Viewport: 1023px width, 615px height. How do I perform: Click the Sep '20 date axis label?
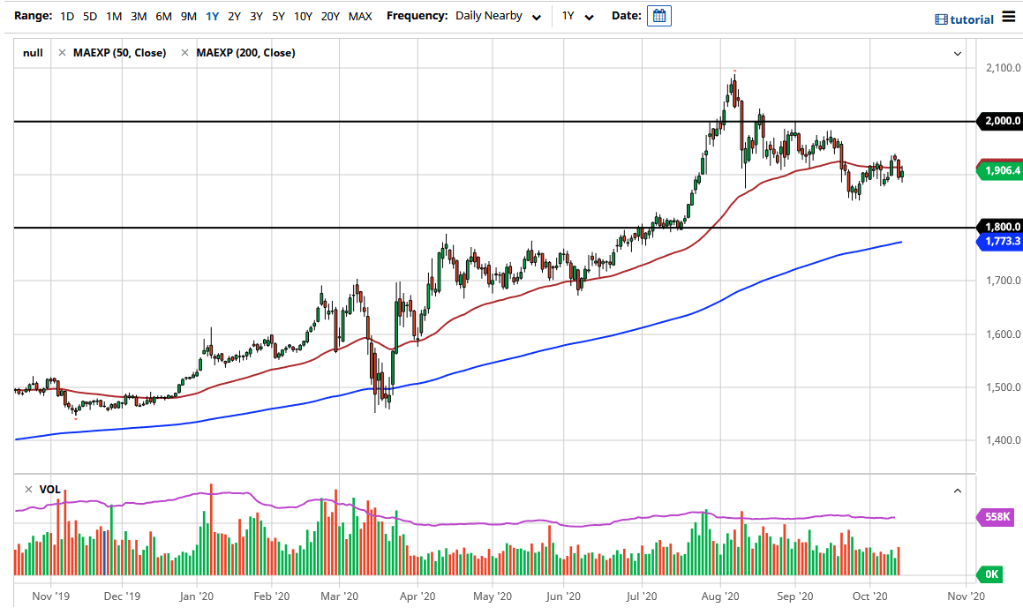(795, 596)
